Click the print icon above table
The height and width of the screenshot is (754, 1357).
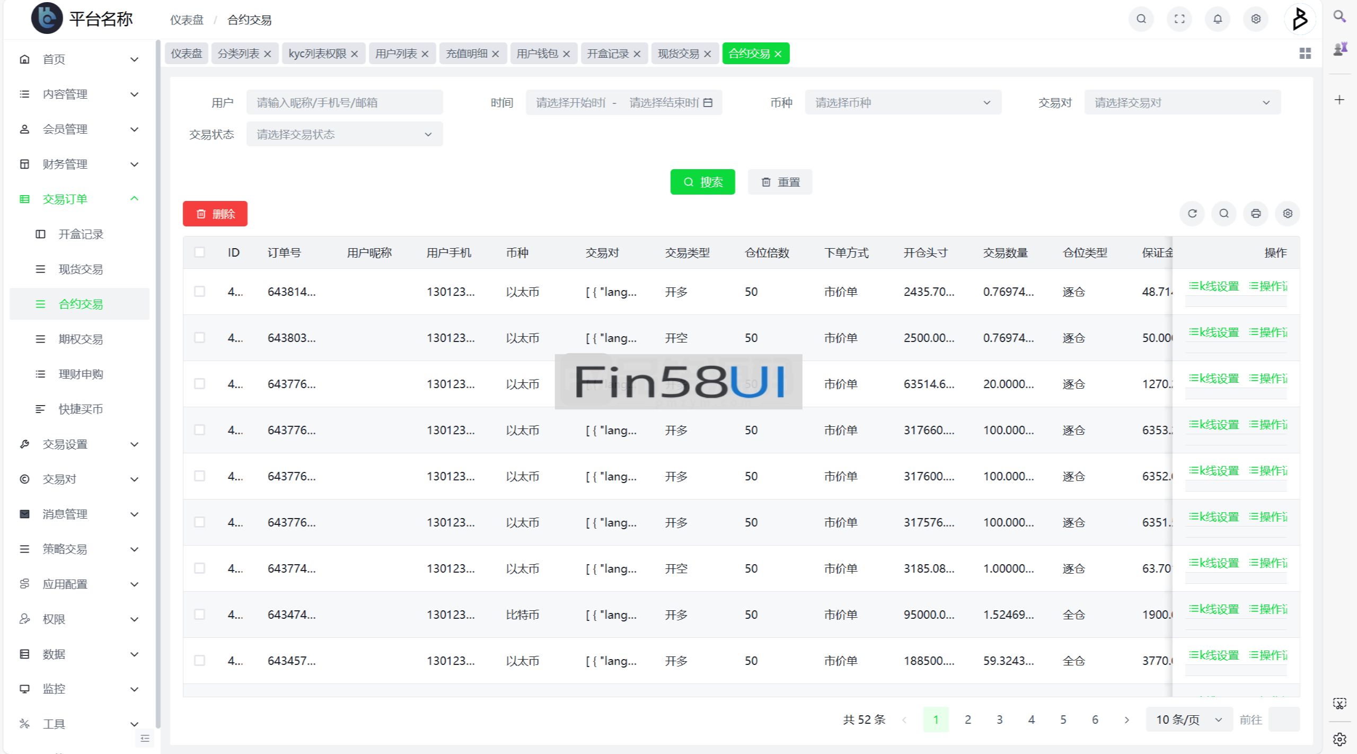[1256, 214]
